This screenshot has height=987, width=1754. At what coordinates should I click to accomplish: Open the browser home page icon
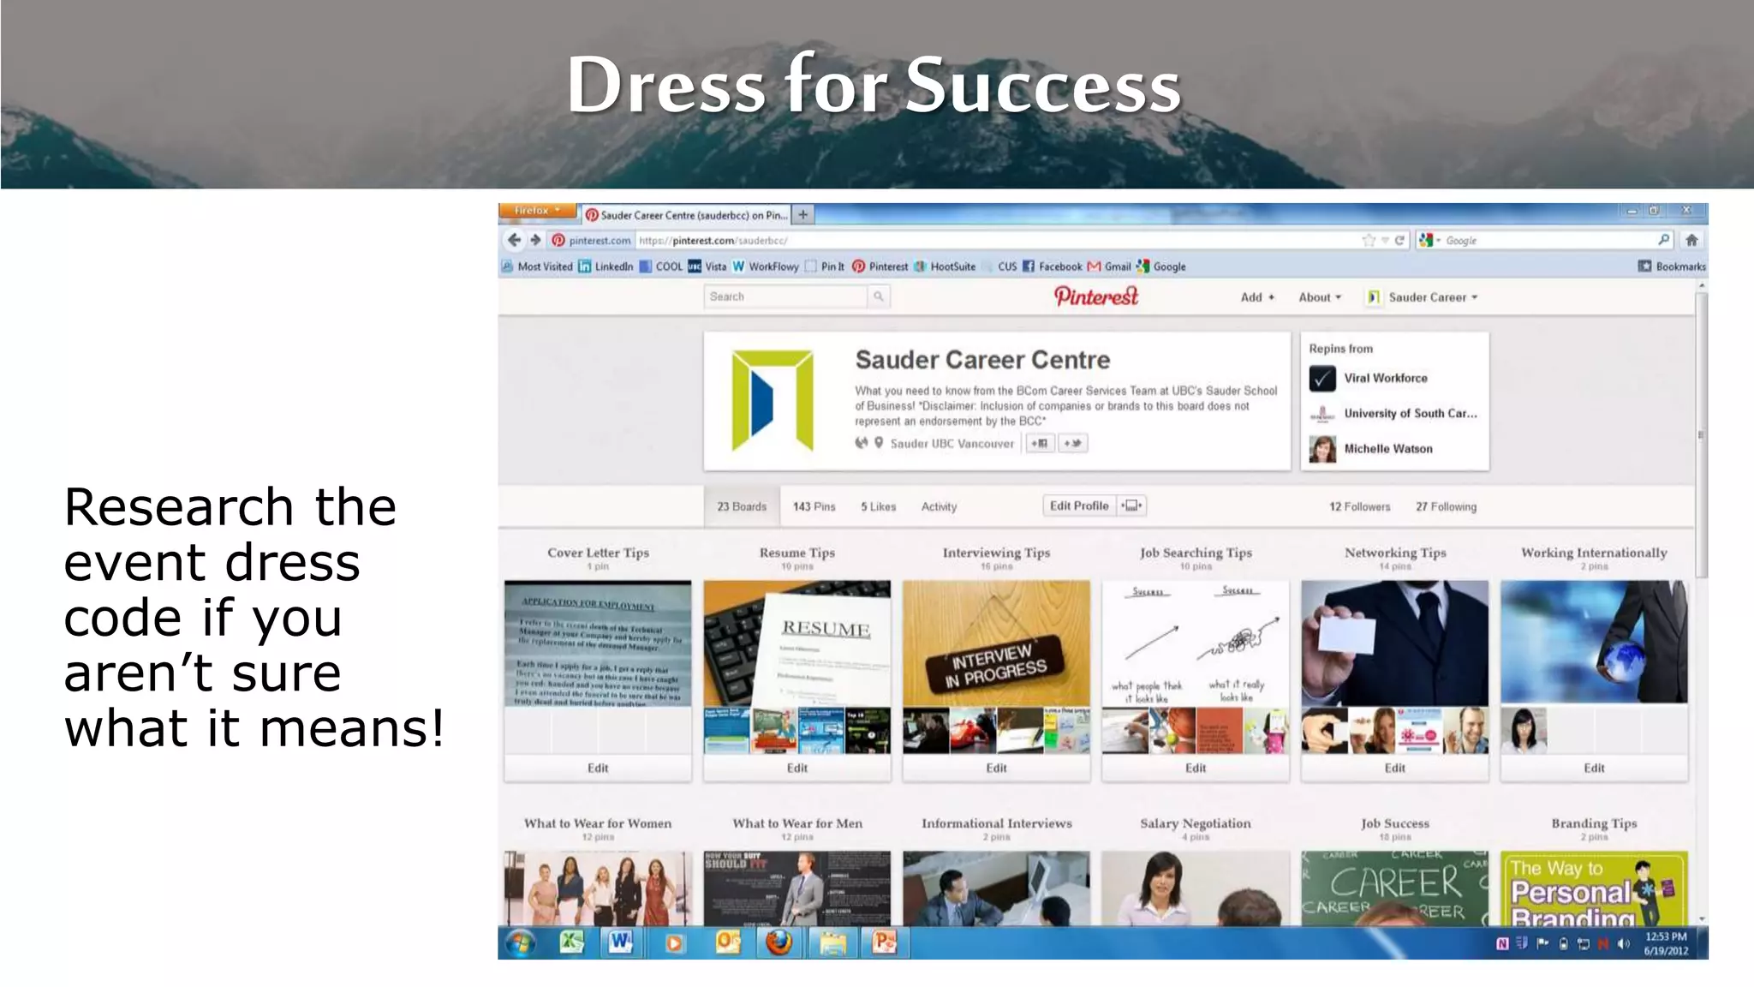tap(1691, 240)
